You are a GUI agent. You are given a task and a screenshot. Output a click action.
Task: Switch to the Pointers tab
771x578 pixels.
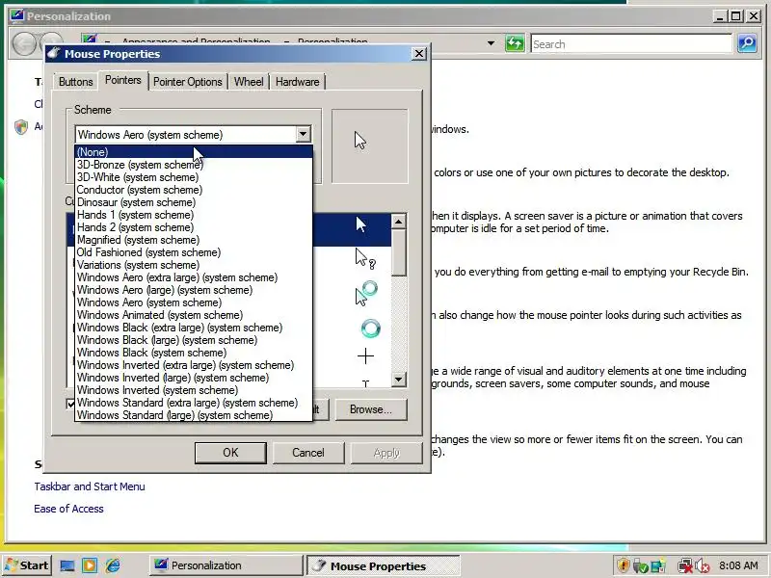point(123,80)
